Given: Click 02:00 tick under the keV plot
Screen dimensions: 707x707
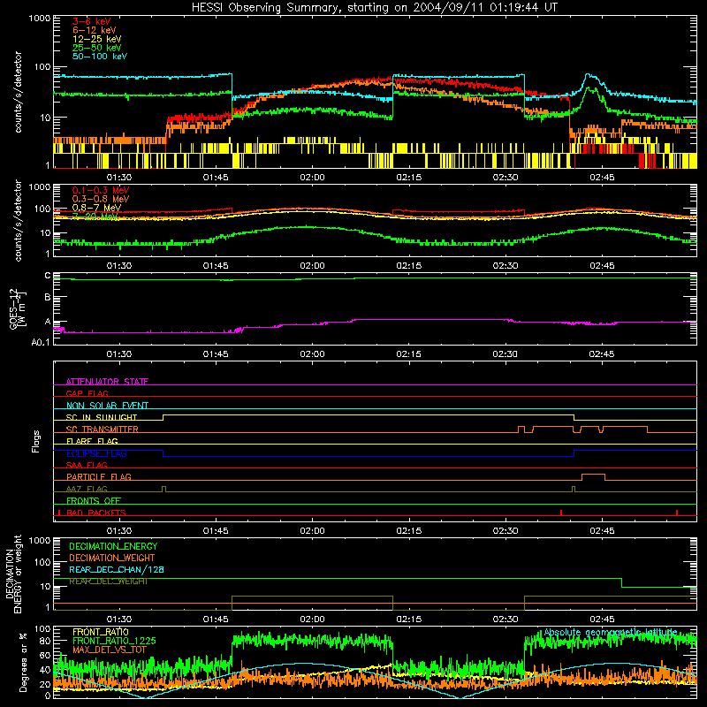Looking at the screenshot, I should pos(312,178).
